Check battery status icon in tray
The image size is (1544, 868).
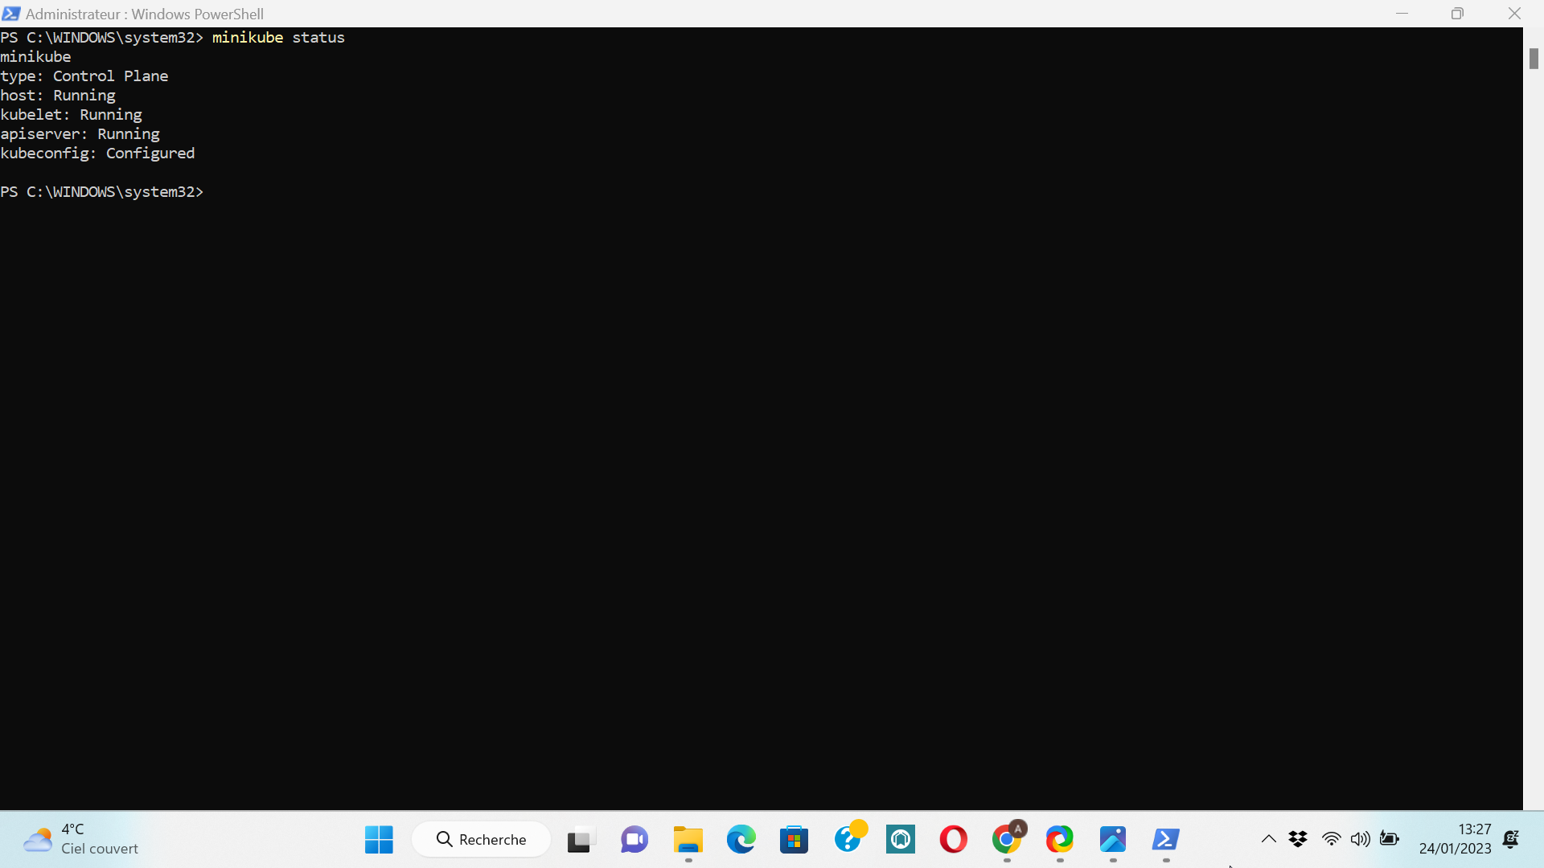(x=1390, y=839)
